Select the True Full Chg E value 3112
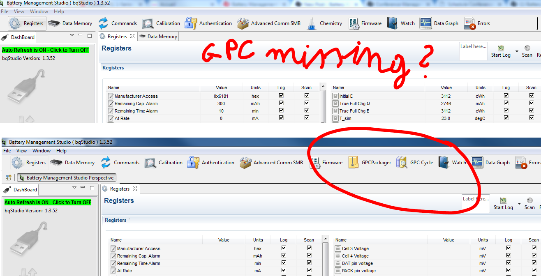 click(x=446, y=111)
